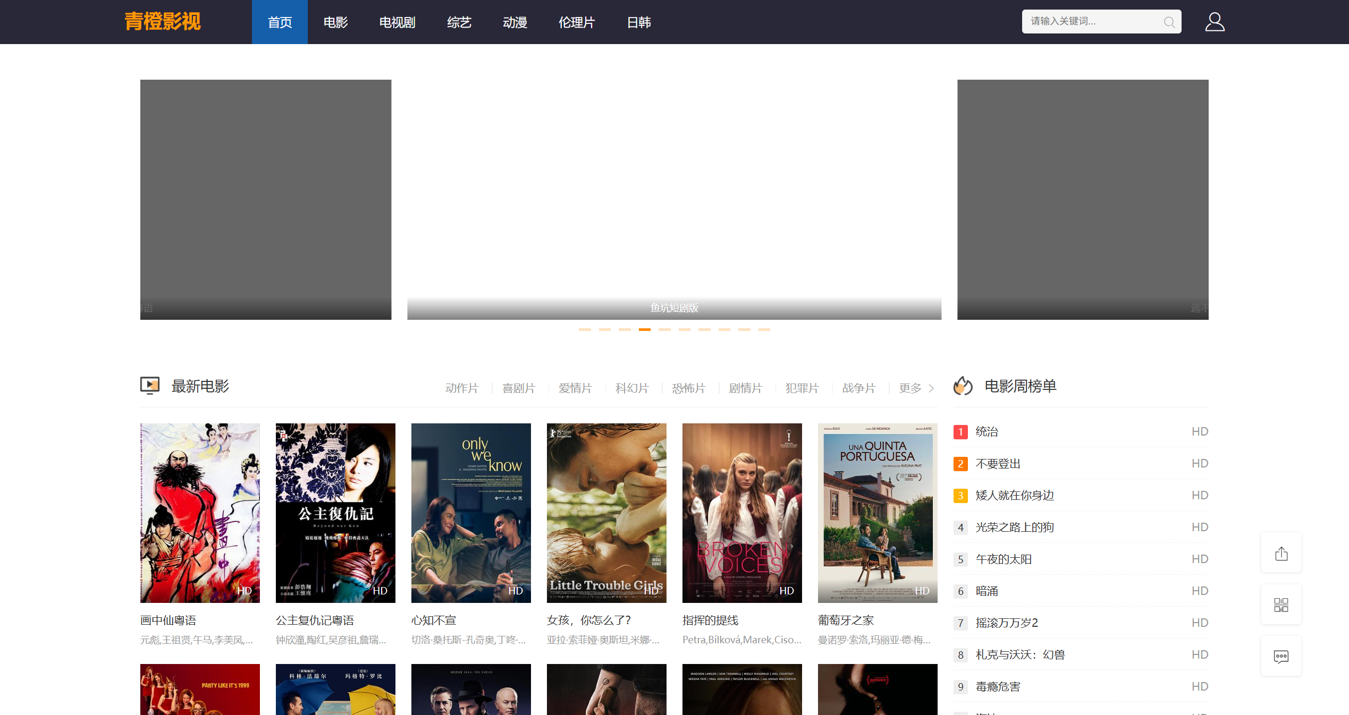The height and width of the screenshot is (715, 1349).
Task: Select the last carousel indicator dash
Action: click(x=764, y=330)
